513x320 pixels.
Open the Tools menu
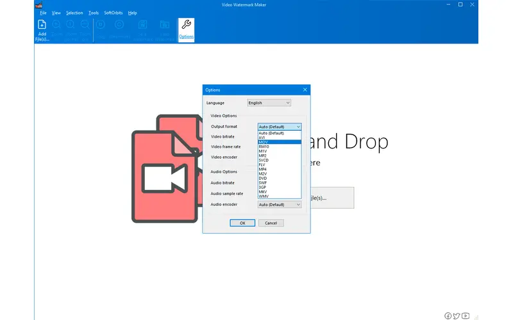94,13
